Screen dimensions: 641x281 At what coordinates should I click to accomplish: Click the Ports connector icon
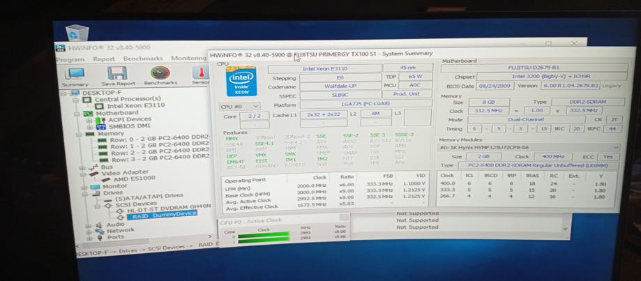click(100, 238)
